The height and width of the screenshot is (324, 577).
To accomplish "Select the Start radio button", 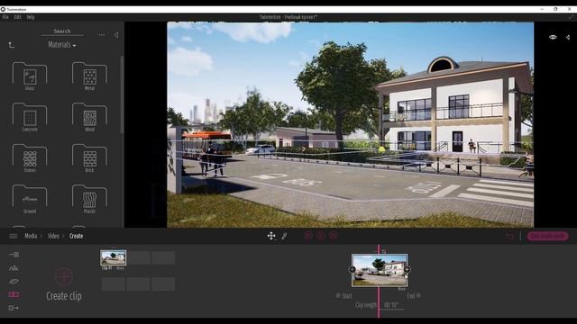I will pos(338,296).
